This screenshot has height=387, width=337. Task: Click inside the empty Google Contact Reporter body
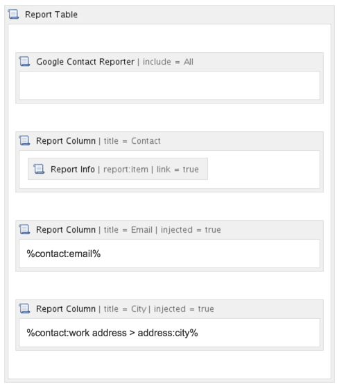pos(169,85)
